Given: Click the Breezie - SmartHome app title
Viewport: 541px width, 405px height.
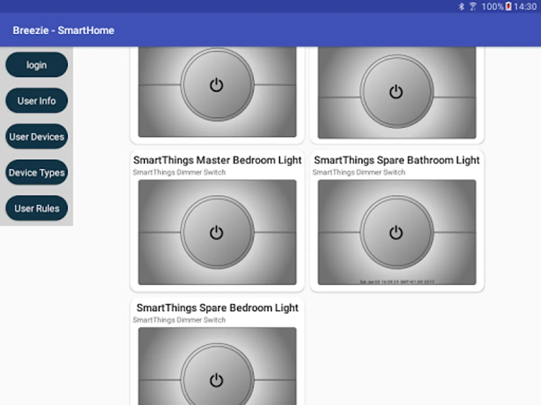Looking at the screenshot, I should click(64, 31).
